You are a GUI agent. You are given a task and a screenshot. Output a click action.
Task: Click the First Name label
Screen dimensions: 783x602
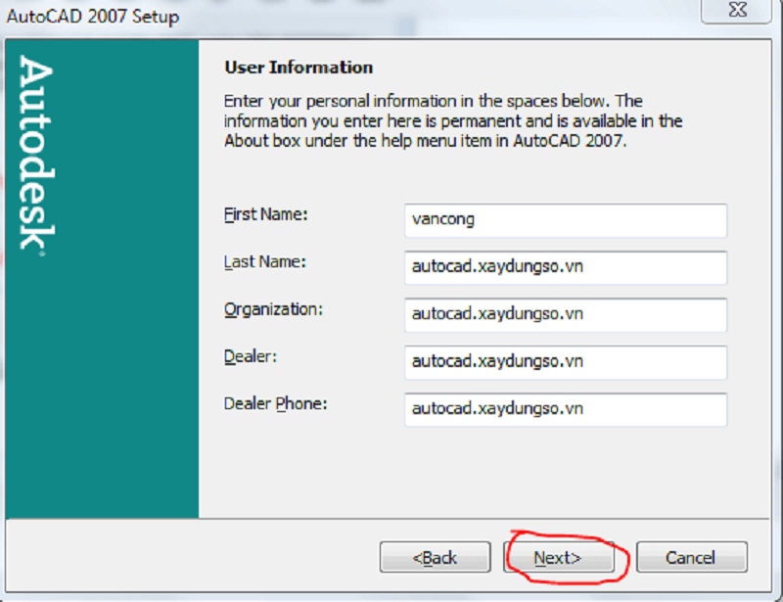tap(265, 214)
